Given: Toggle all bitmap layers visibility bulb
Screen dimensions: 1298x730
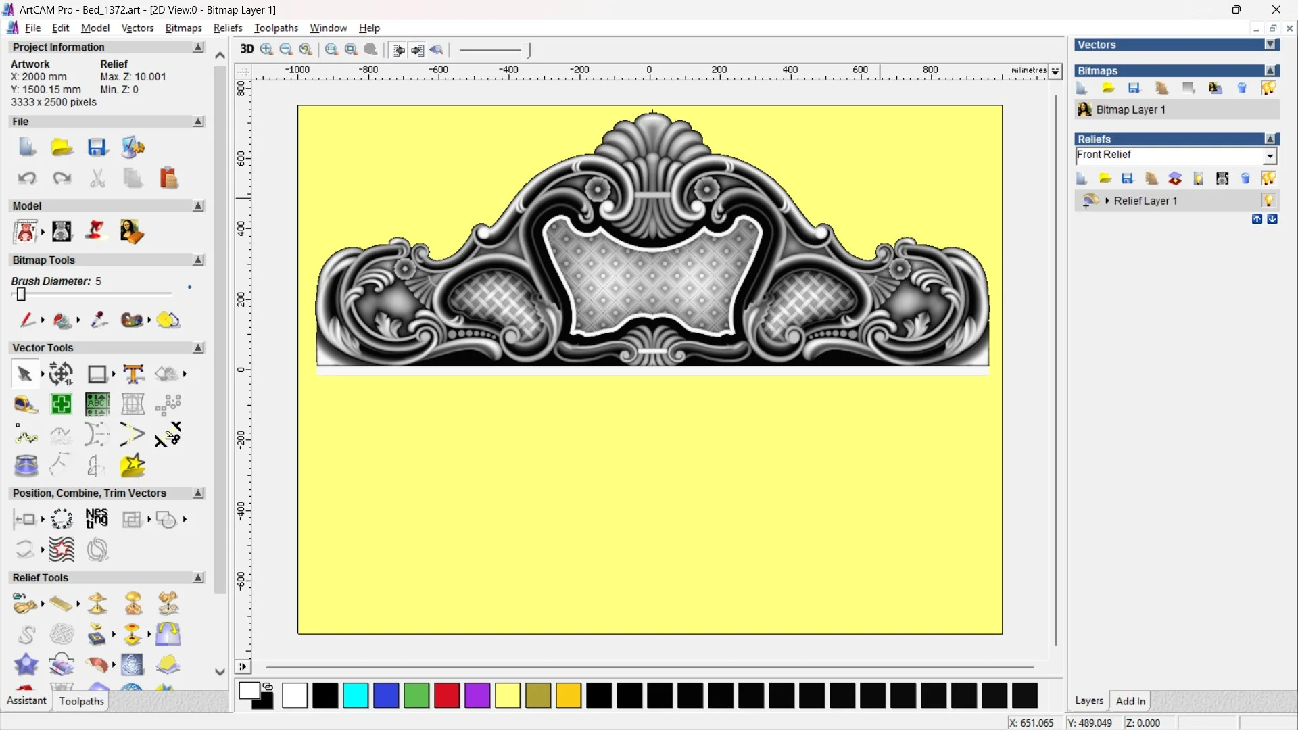Looking at the screenshot, I should pyautogui.click(x=1268, y=88).
